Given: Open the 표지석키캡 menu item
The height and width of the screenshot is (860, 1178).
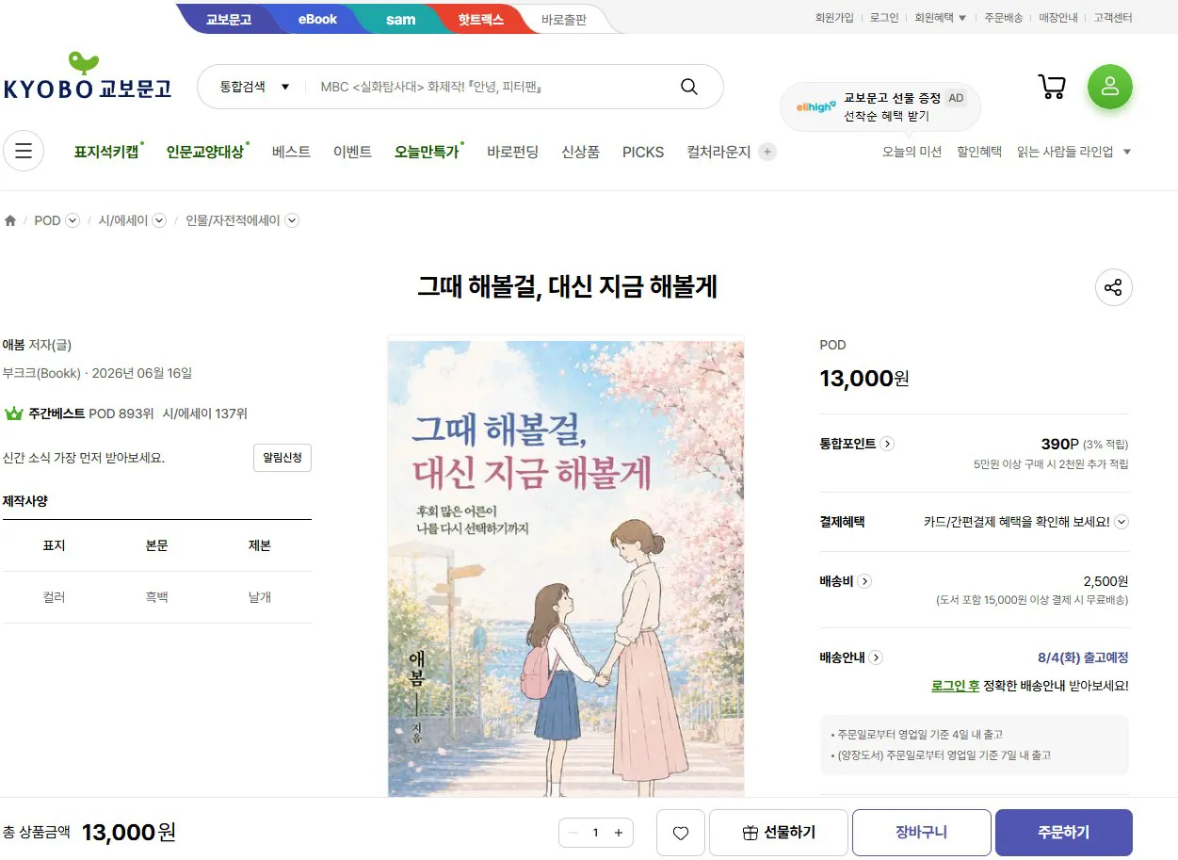Looking at the screenshot, I should [x=106, y=152].
